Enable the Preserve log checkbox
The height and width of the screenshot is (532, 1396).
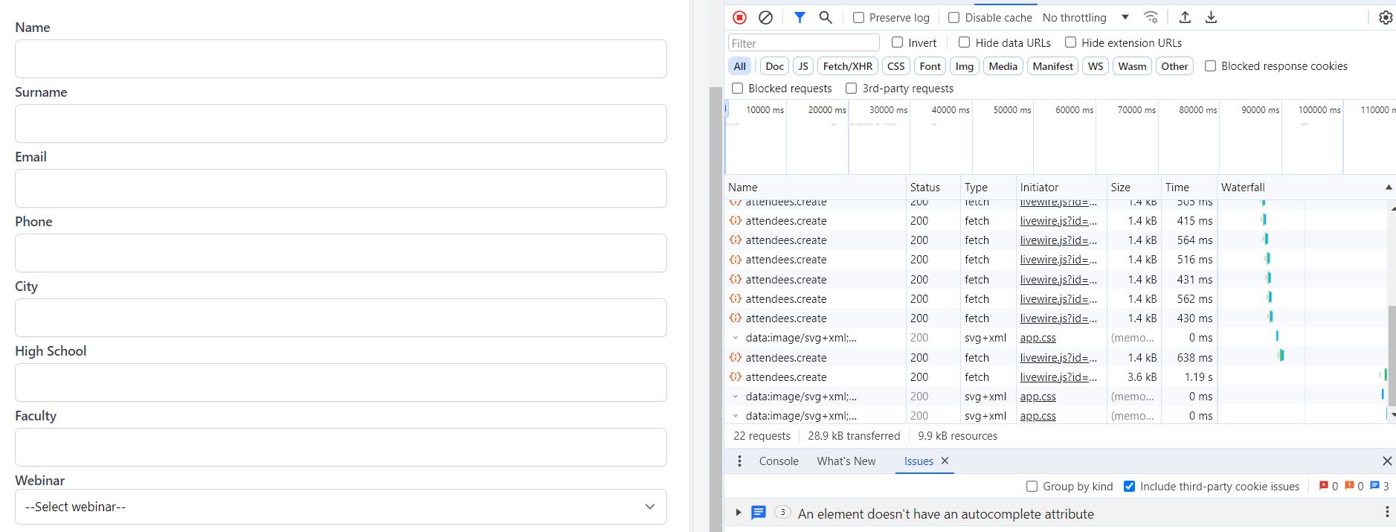(x=859, y=18)
